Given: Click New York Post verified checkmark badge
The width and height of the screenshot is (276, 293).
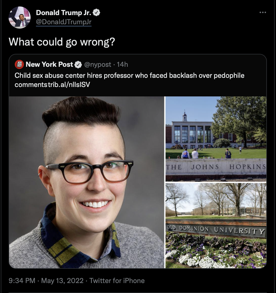Looking at the screenshot, I should 78,65.
